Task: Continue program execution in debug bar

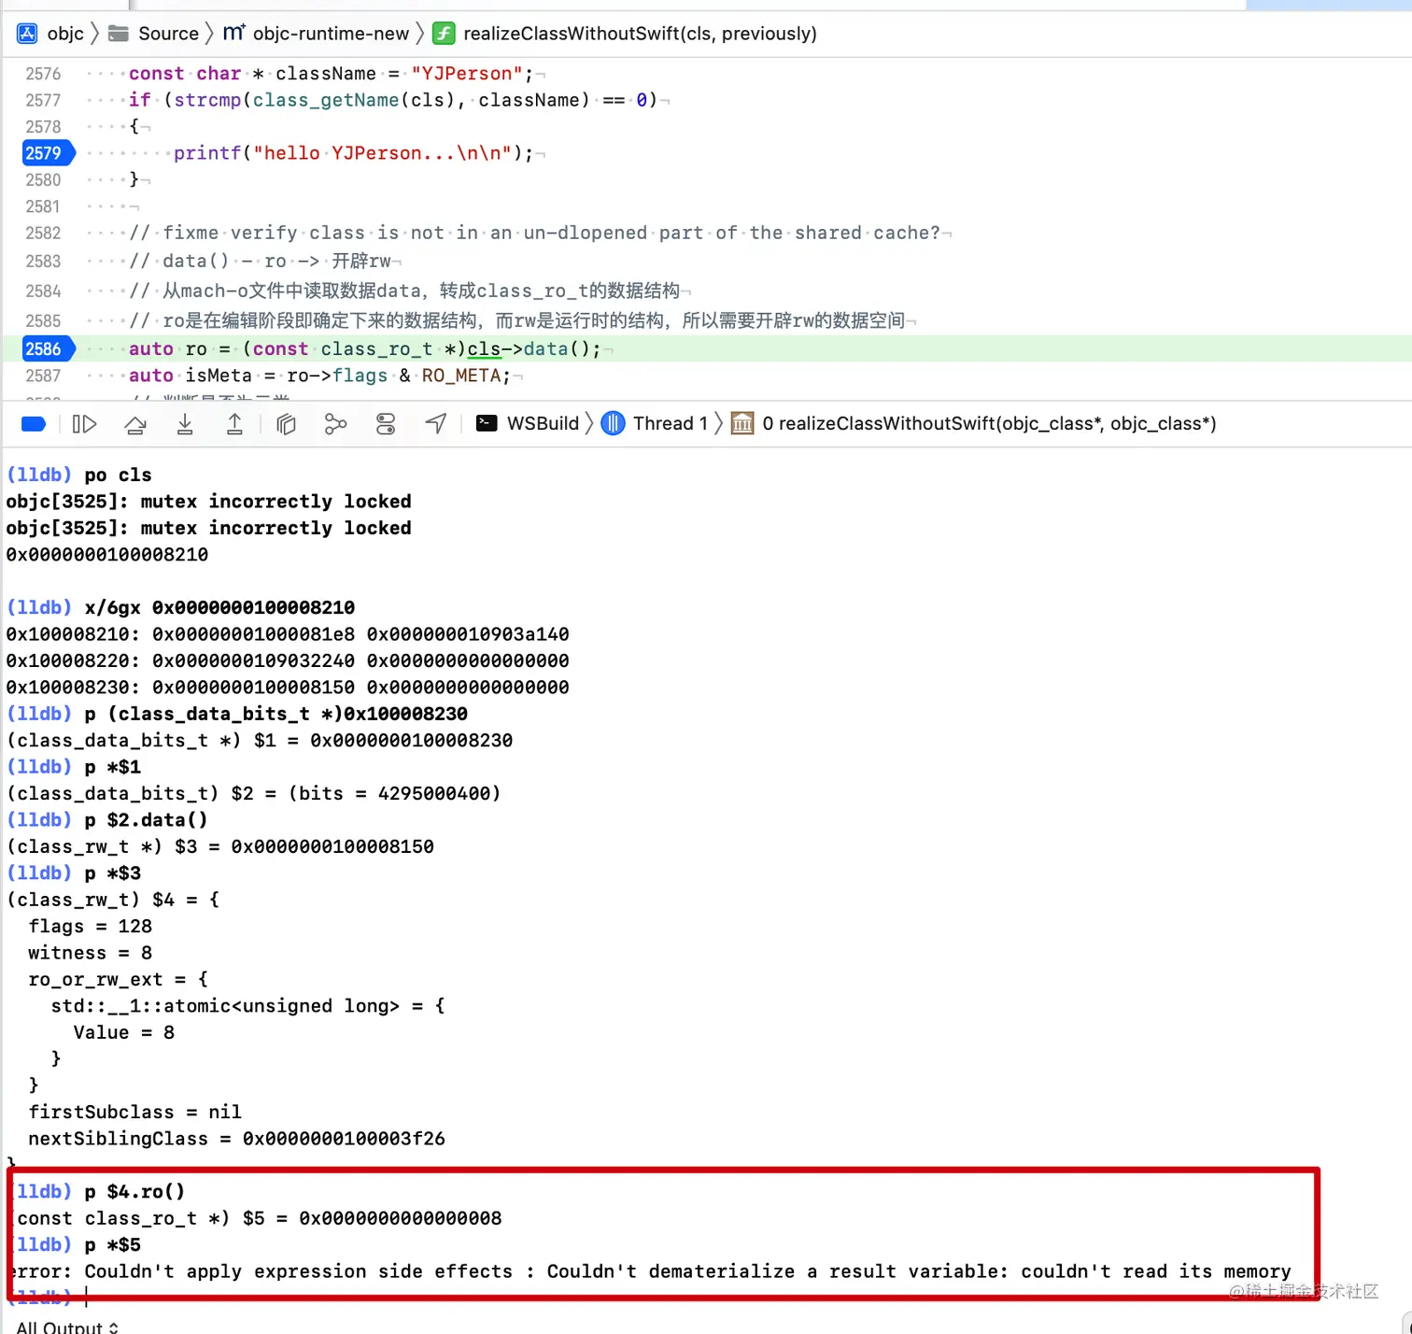Action: point(84,424)
